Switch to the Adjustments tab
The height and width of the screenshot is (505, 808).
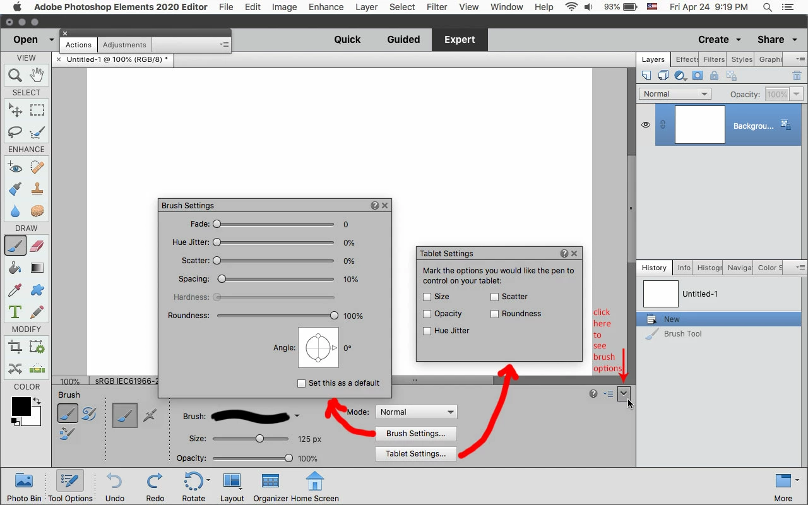pyautogui.click(x=124, y=45)
